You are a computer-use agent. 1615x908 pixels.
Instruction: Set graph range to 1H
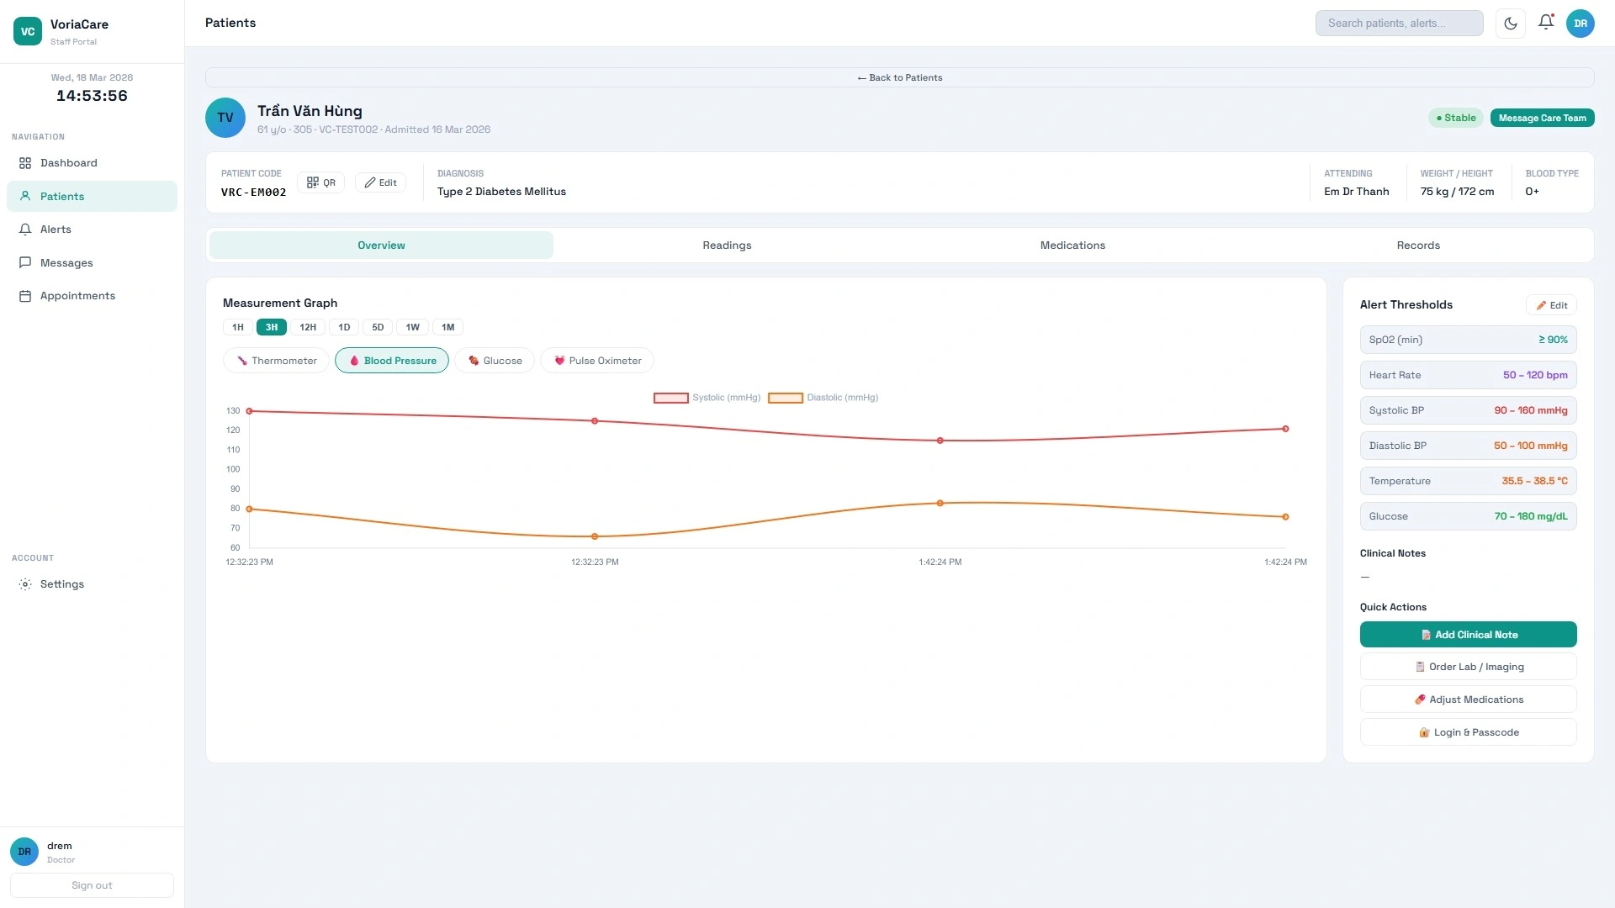[238, 328]
